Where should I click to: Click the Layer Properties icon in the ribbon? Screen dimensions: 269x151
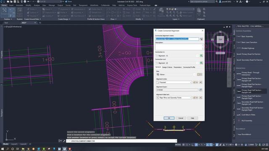(161, 12)
